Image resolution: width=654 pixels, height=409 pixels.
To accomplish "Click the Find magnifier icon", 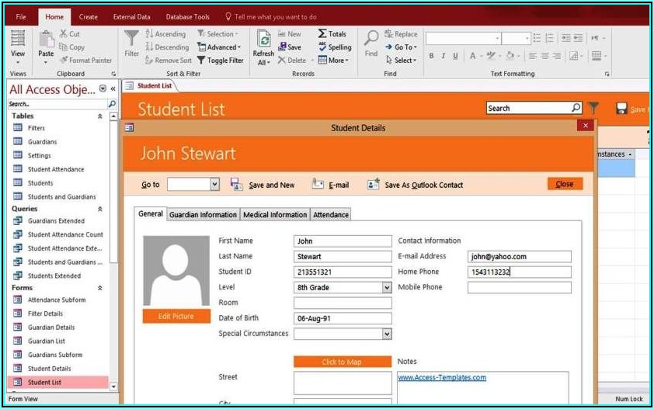I will pyautogui.click(x=371, y=39).
